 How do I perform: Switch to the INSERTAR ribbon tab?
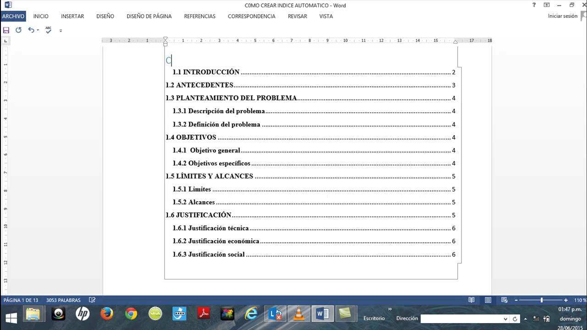(72, 16)
